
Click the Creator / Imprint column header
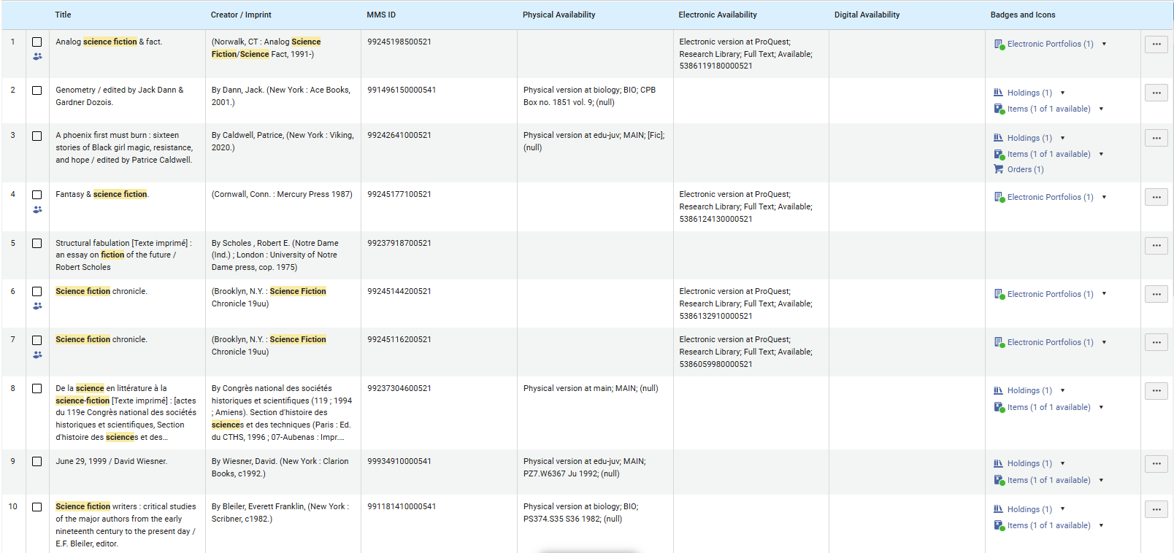pyautogui.click(x=241, y=15)
